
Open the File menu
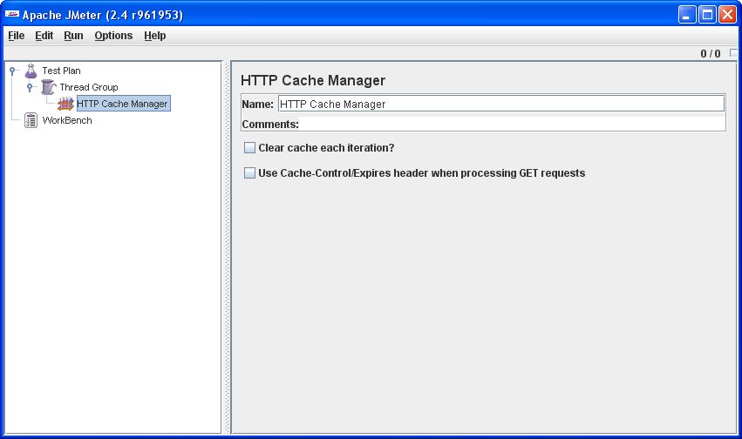(x=17, y=36)
